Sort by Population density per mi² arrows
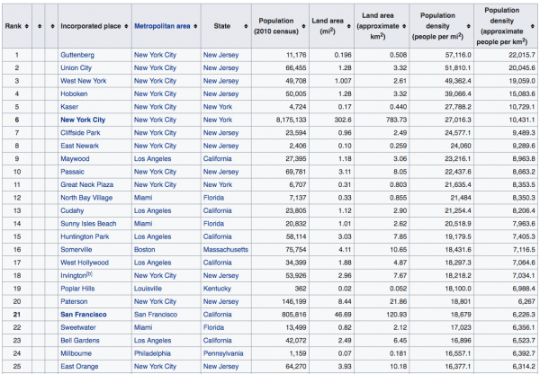The image size is (540, 374). (x=469, y=26)
